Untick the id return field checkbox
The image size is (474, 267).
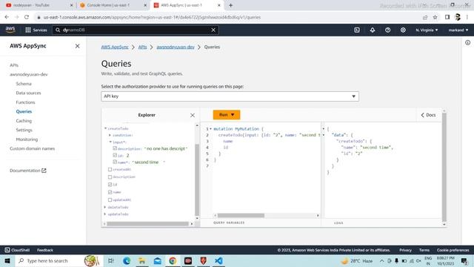click(x=110, y=185)
